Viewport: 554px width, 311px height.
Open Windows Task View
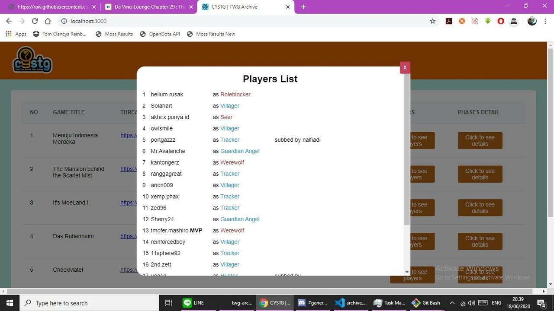(169, 303)
